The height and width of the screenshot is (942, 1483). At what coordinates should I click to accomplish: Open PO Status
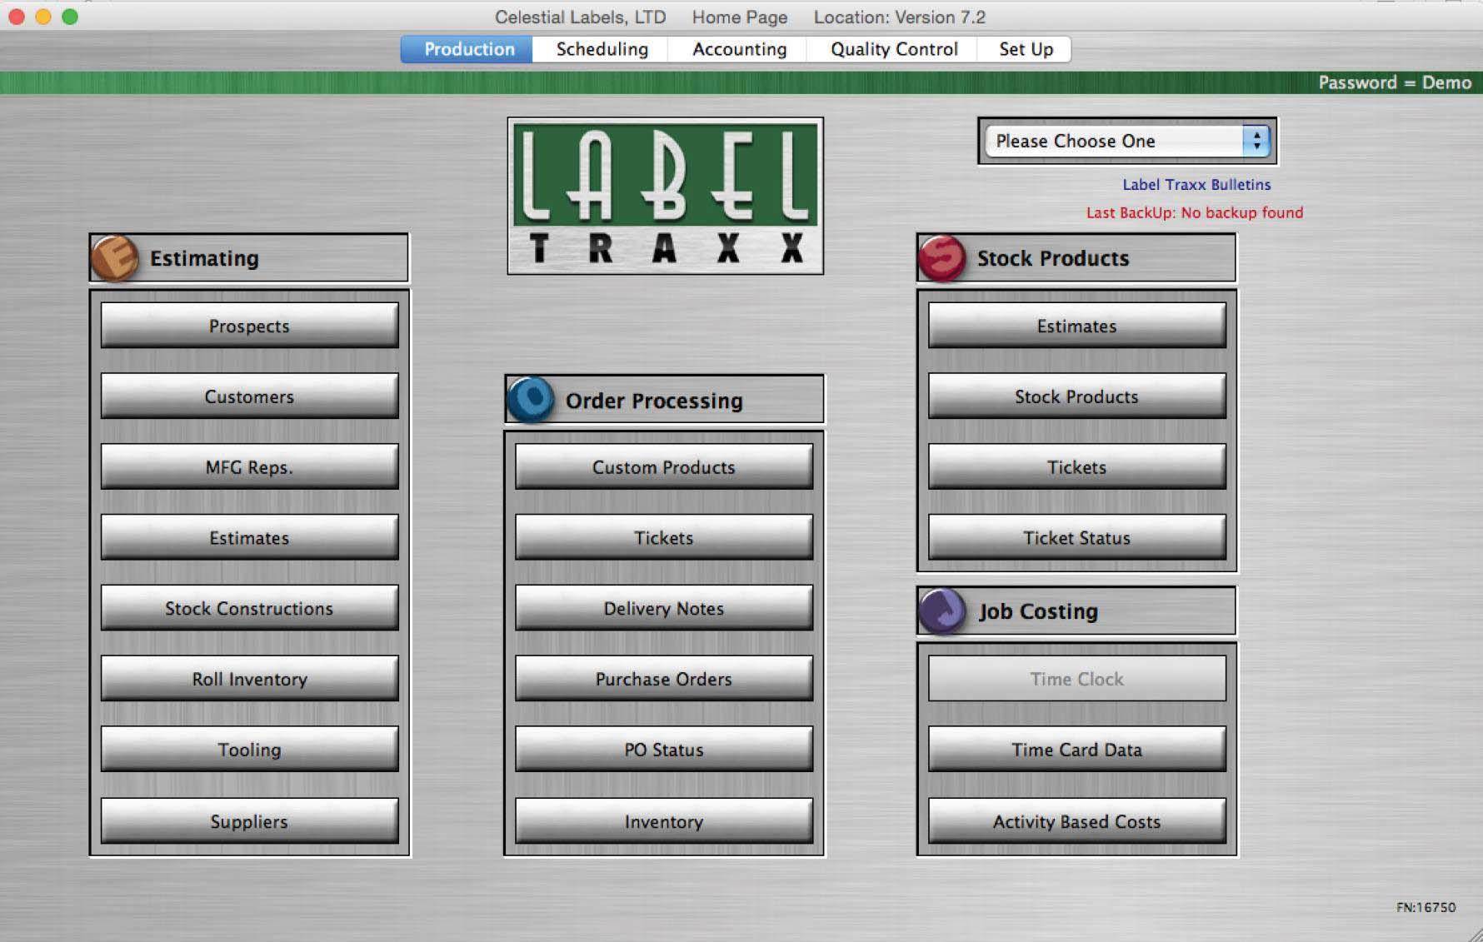(663, 750)
